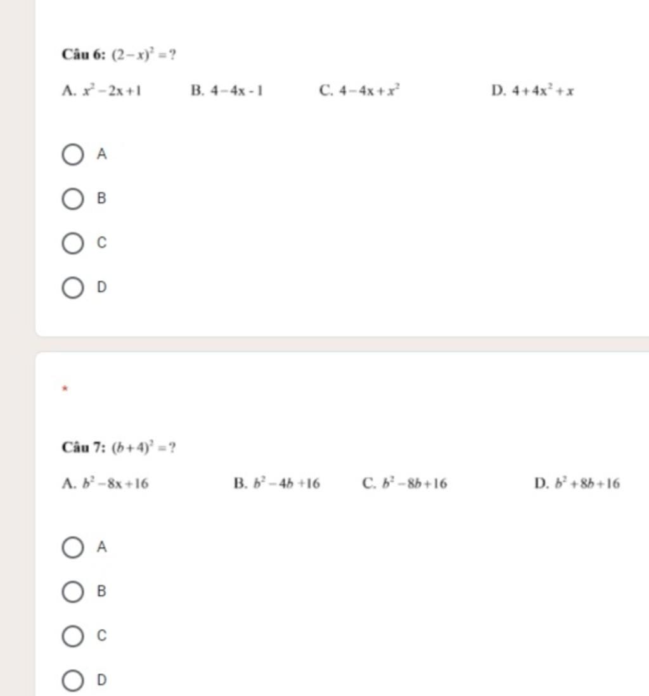The width and height of the screenshot is (649, 696).
Task: Click answer text b² − 8b + 16
Action: point(415,483)
